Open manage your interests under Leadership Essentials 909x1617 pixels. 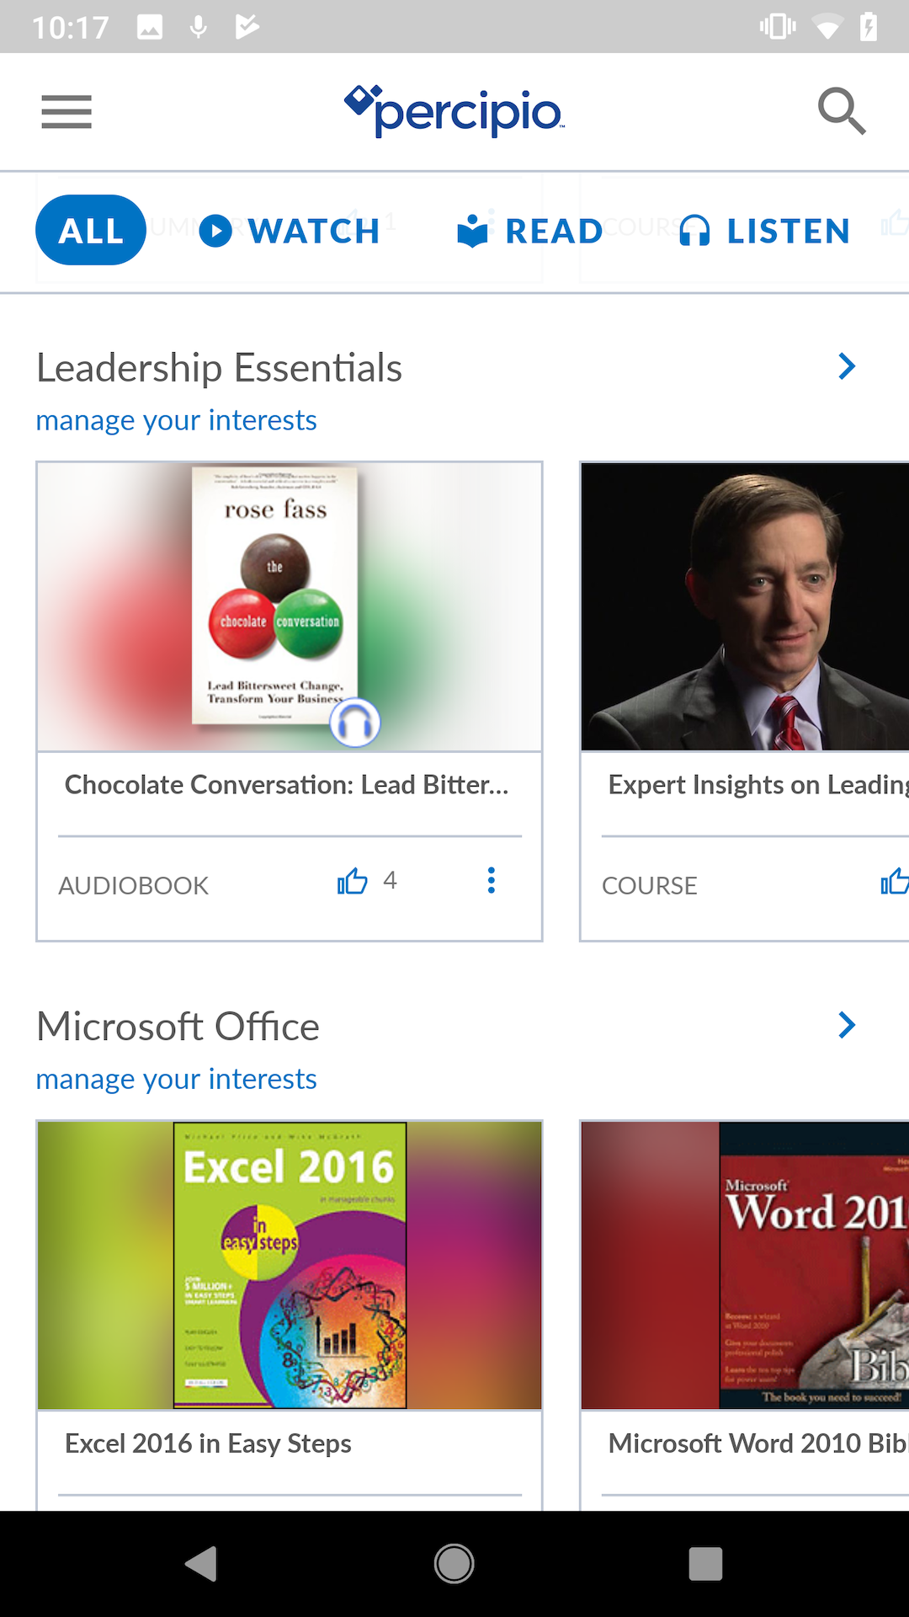point(176,419)
